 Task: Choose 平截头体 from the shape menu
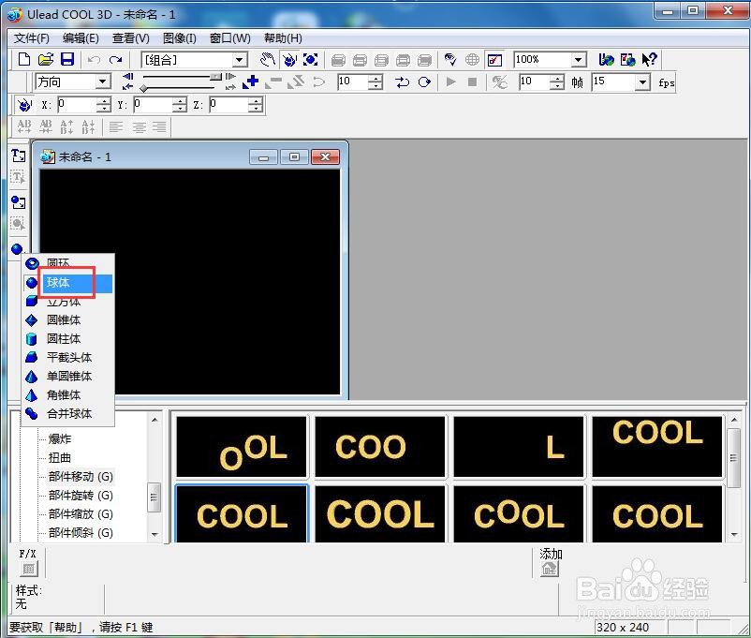[x=67, y=357]
